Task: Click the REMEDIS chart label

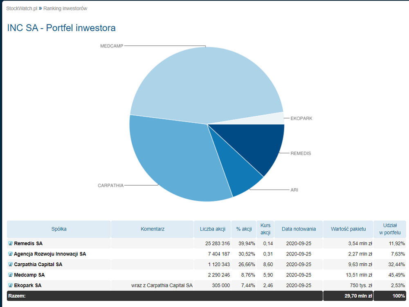Action: pos(301,154)
